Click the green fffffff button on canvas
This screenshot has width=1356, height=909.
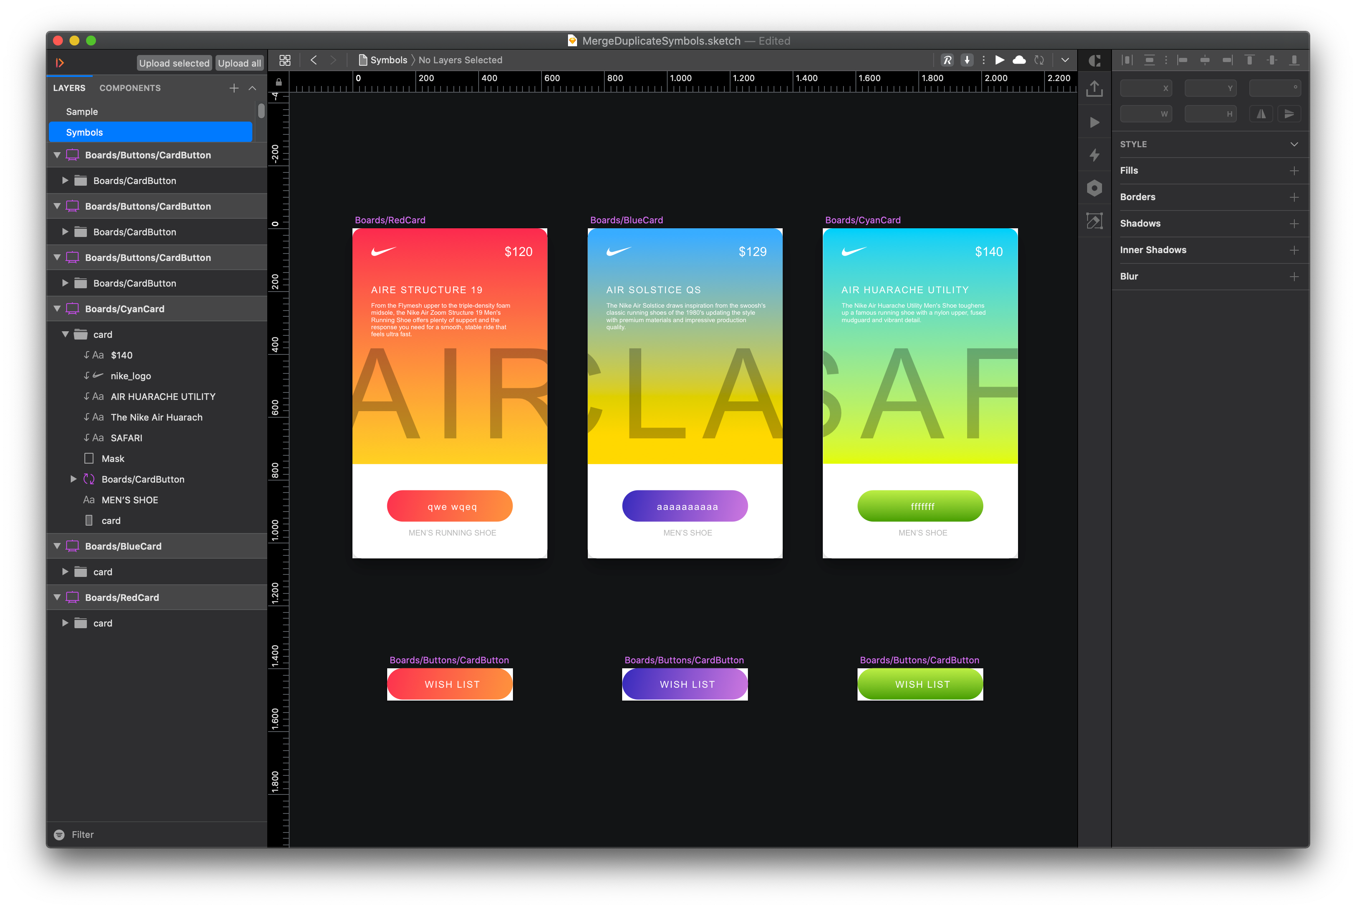[x=920, y=506]
